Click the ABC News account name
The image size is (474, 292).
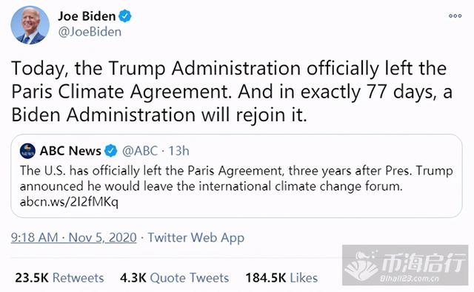pyautogui.click(x=70, y=151)
